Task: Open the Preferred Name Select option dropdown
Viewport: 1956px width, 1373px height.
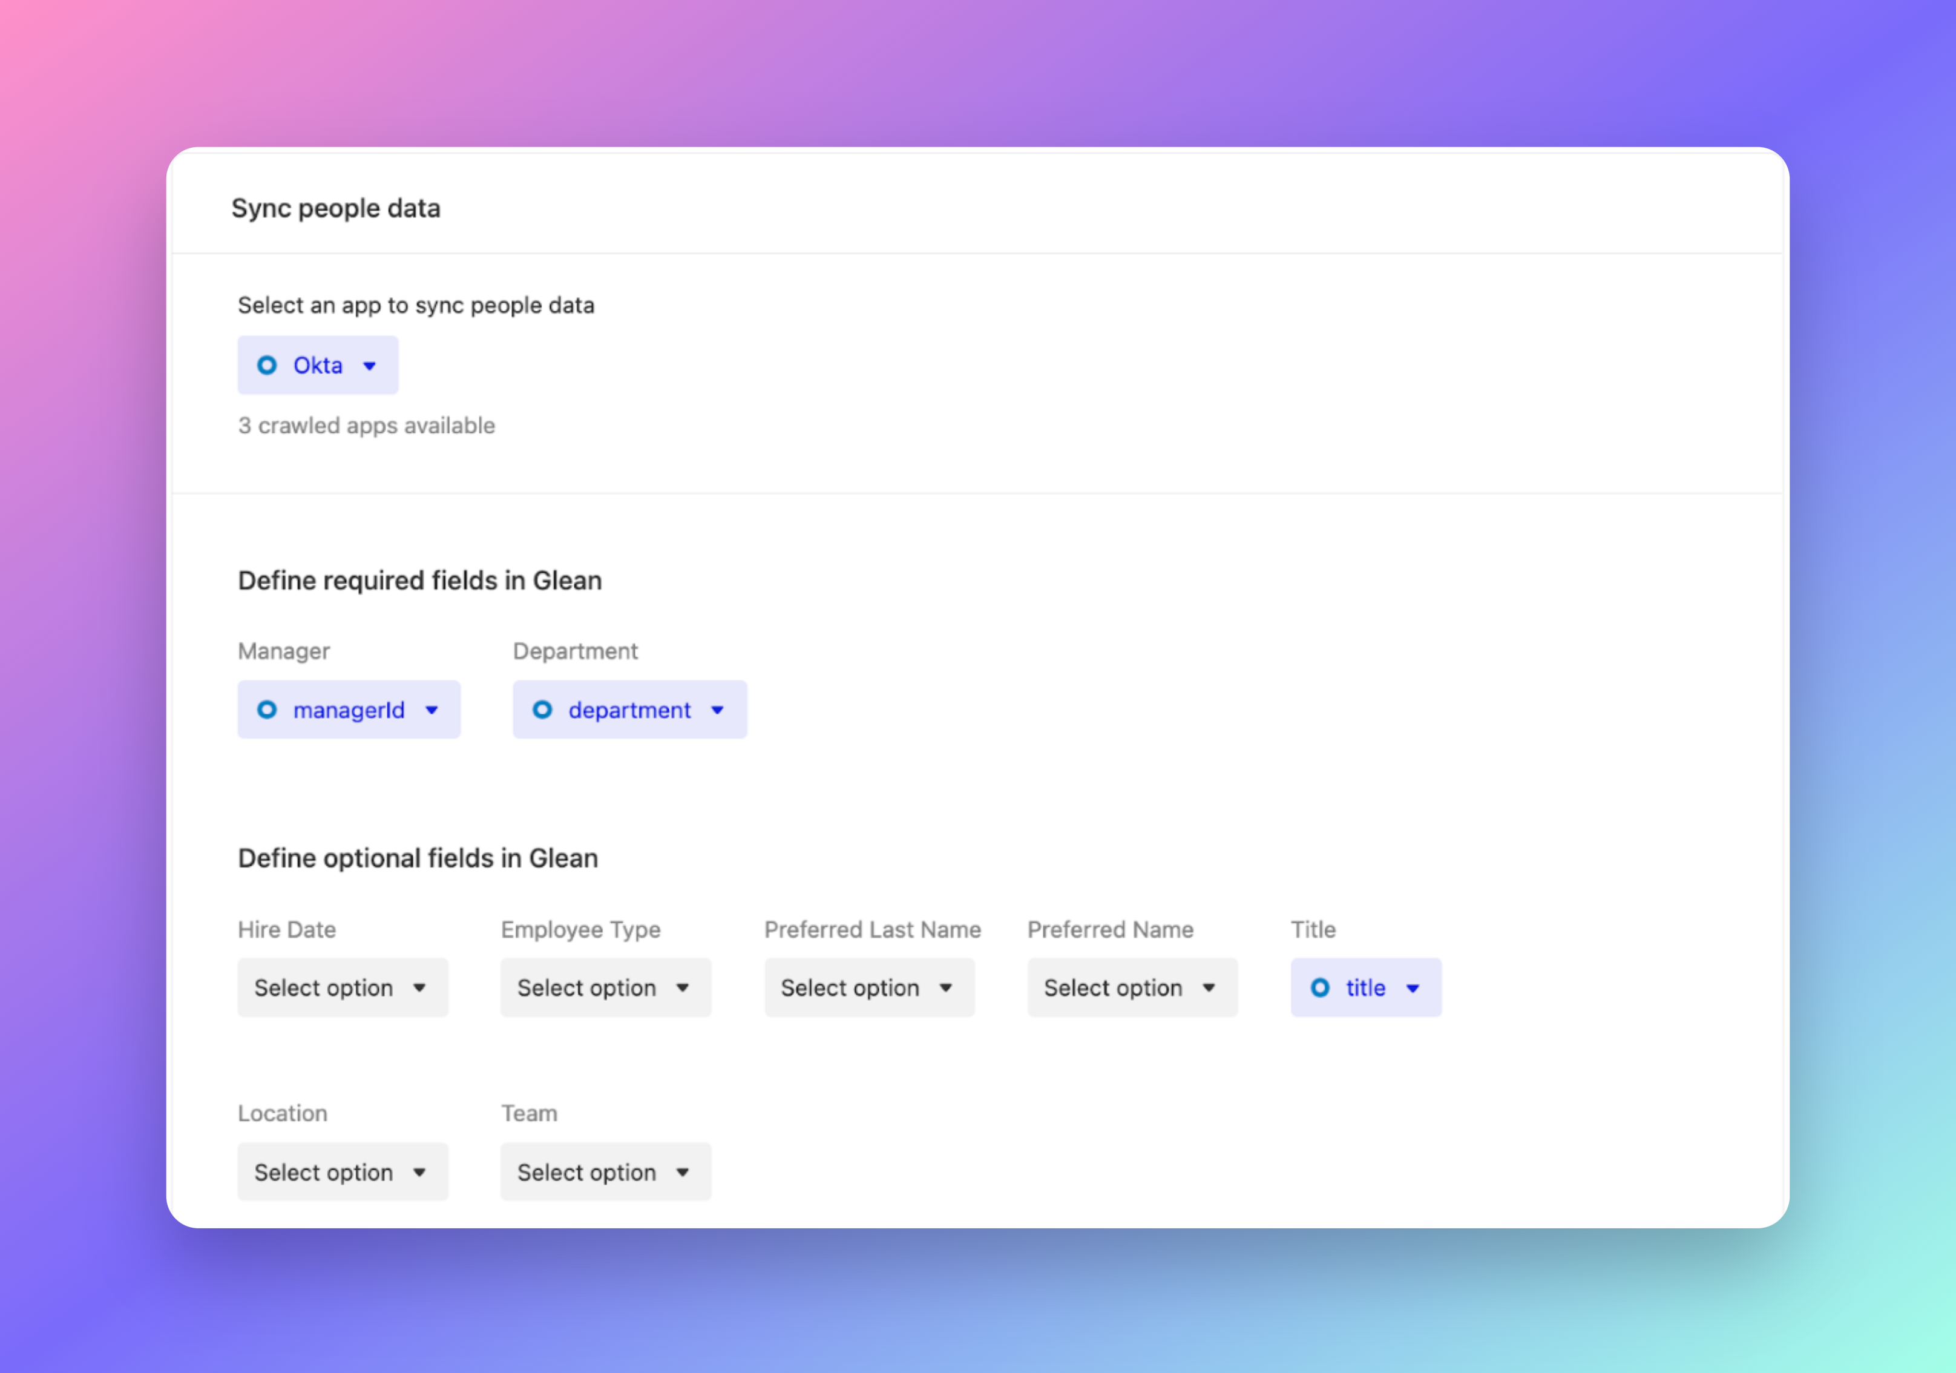Action: point(1132,988)
